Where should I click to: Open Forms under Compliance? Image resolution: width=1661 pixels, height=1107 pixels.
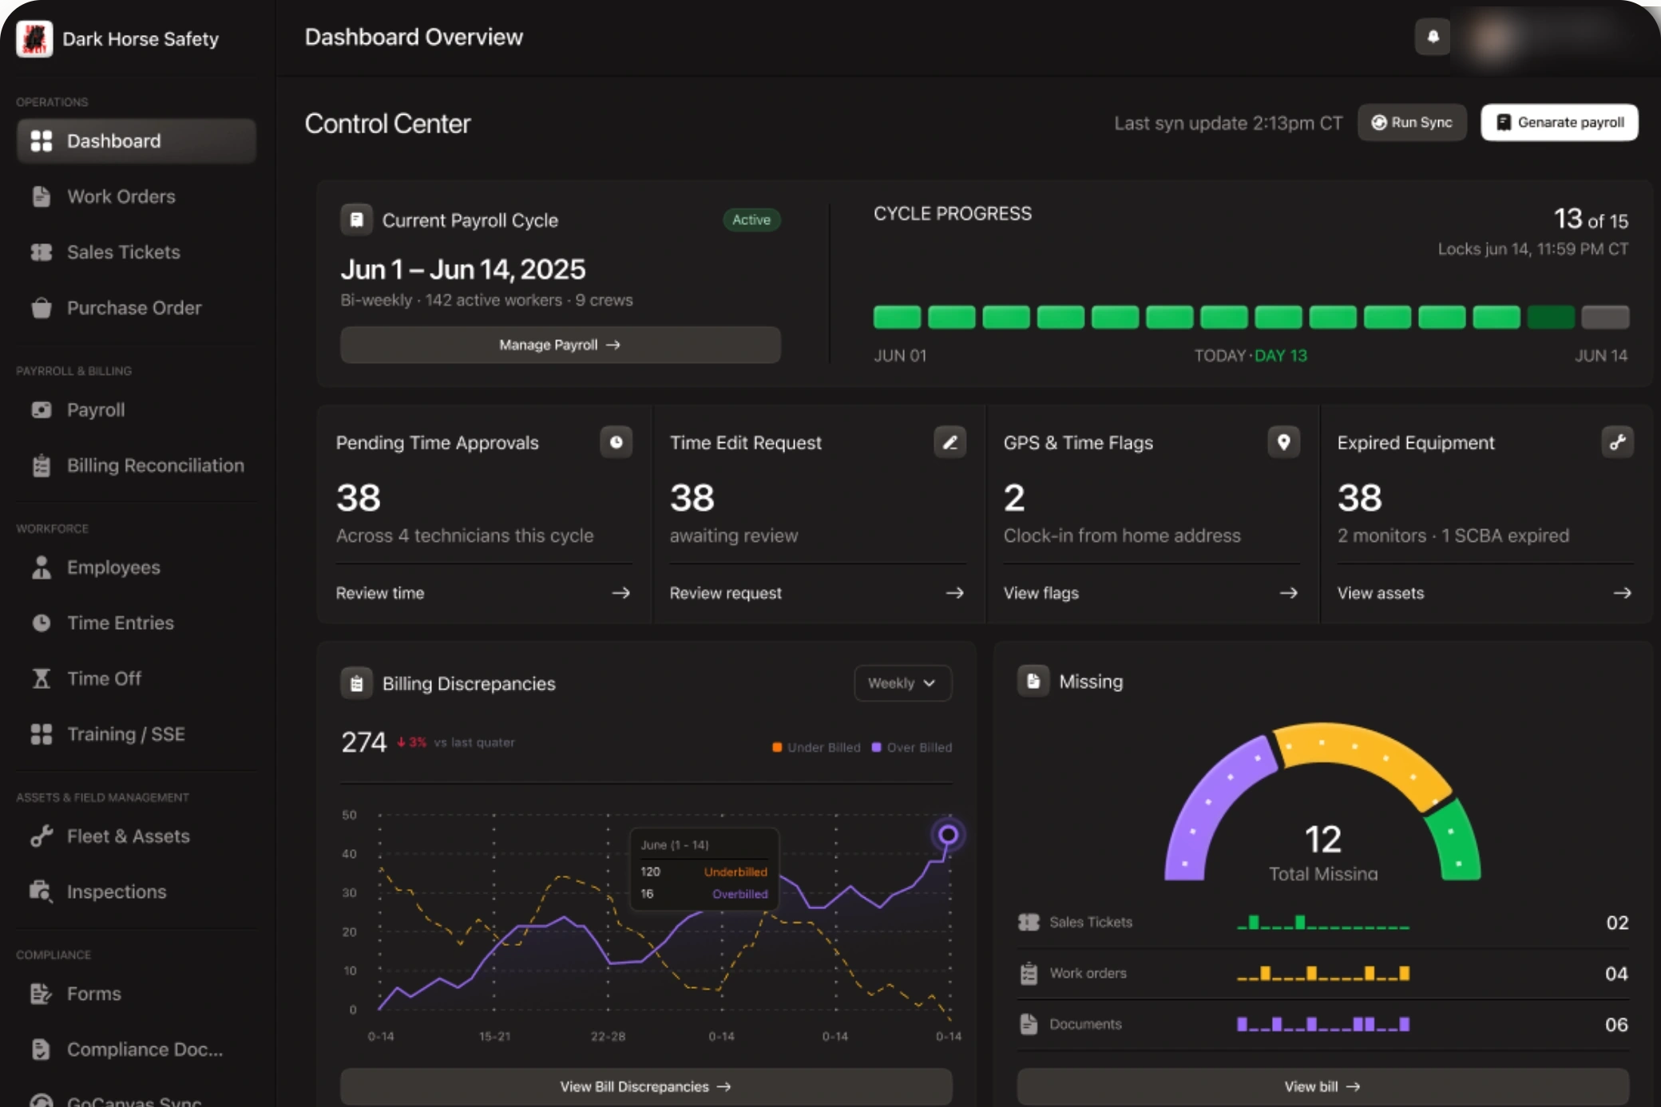(x=136, y=994)
